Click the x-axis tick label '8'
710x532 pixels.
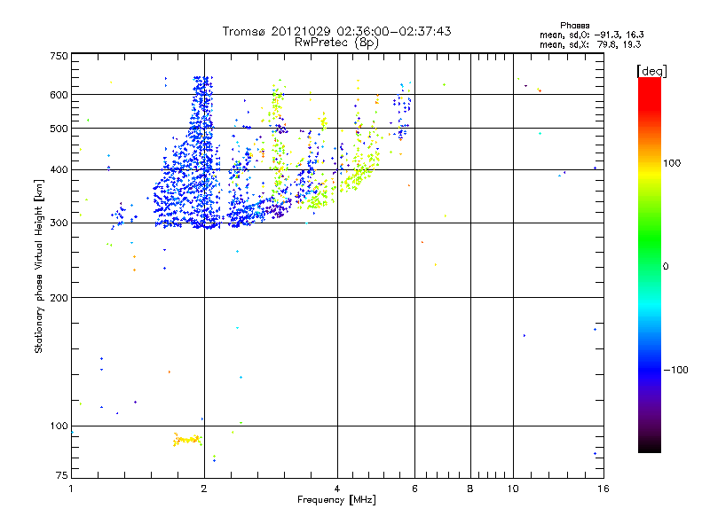470,489
